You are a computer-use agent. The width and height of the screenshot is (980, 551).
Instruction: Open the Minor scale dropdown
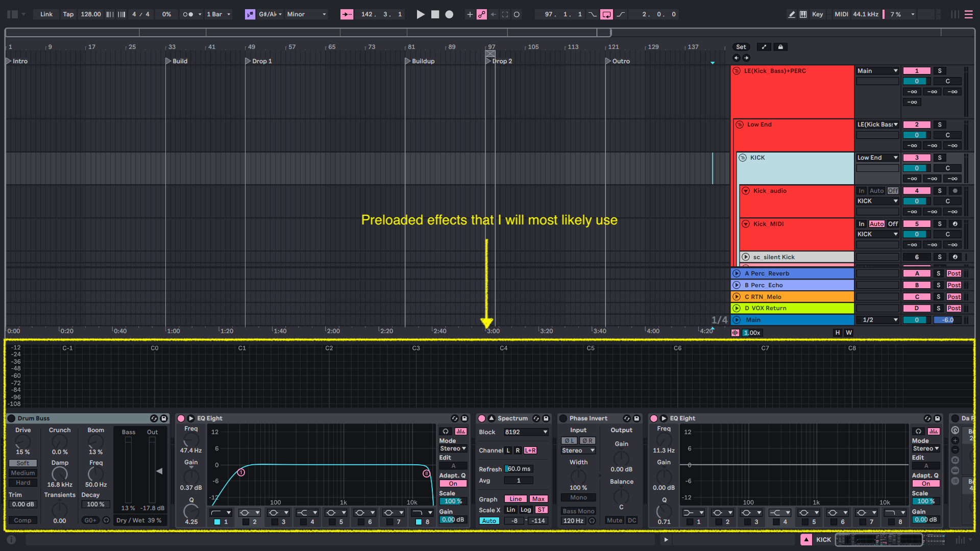(306, 14)
